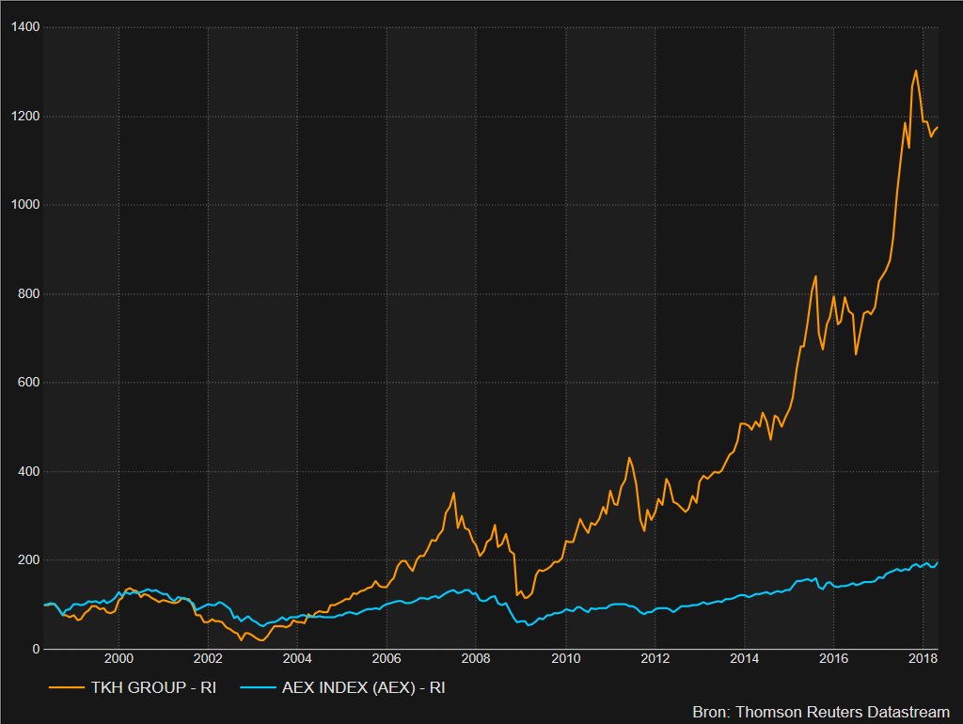Click the TKH GROUP - RI legend label
Image resolution: width=963 pixels, height=724 pixels.
[x=153, y=687]
